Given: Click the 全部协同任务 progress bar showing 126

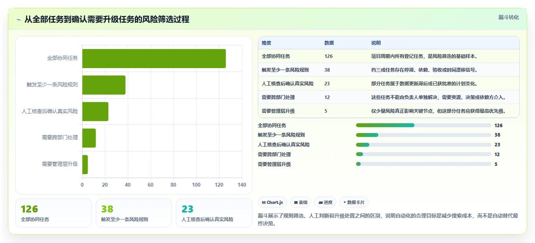Looking at the screenshot, I should 424,125.
